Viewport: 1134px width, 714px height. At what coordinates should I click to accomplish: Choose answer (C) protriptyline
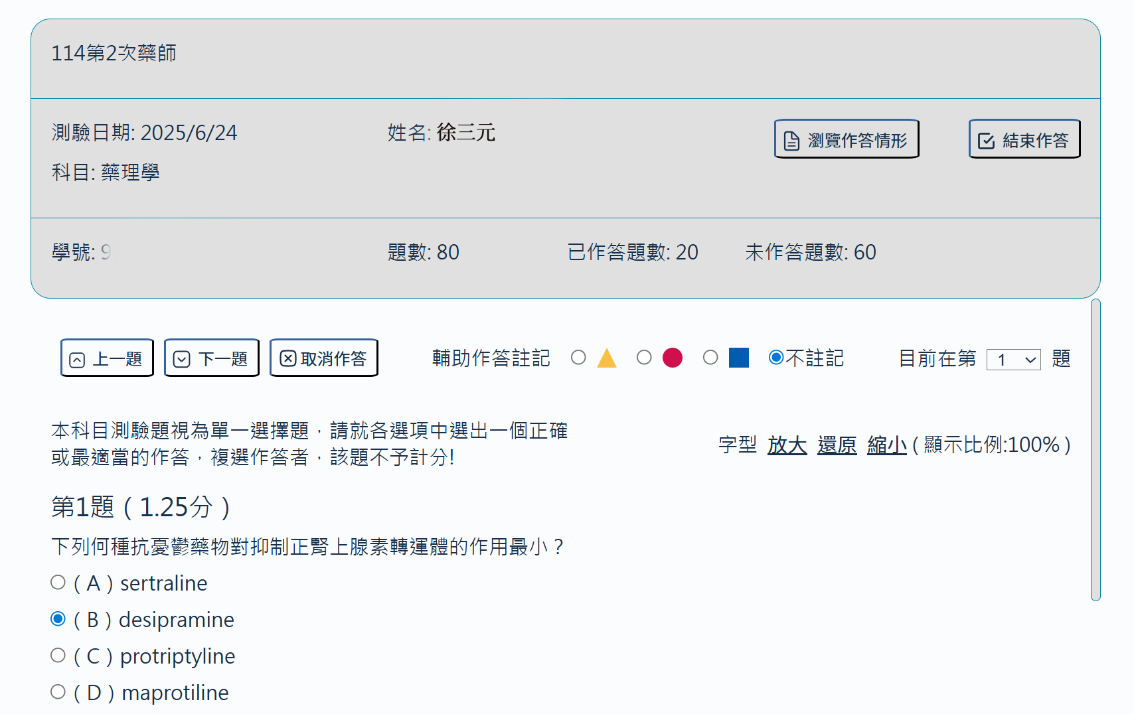[x=58, y=656]
